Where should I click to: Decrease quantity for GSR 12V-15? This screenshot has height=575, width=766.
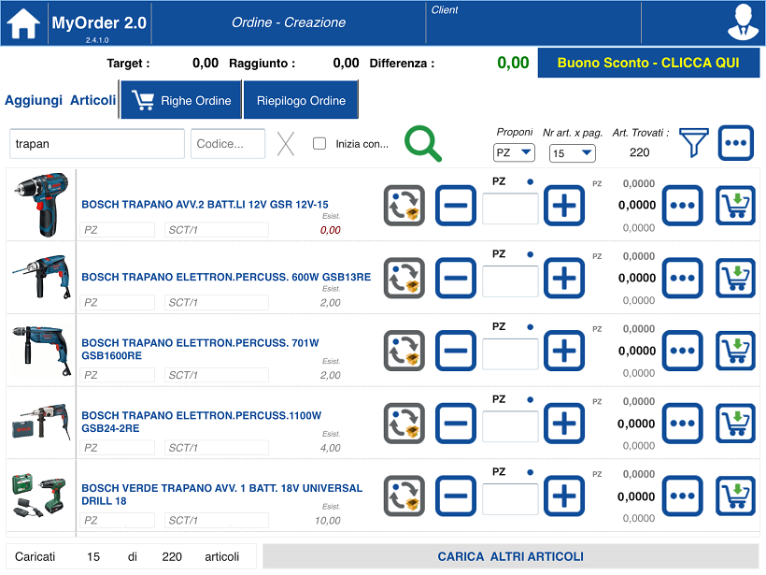pos(456,206)
